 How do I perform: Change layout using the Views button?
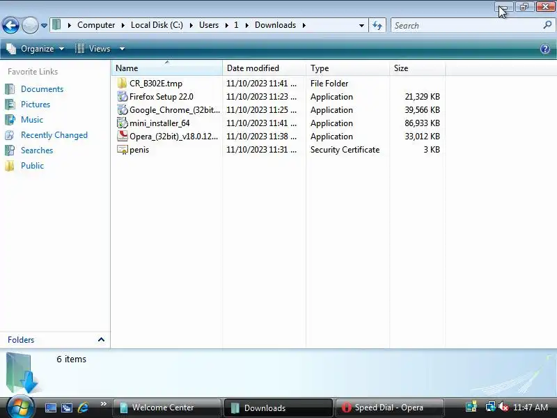pos(93,49)
